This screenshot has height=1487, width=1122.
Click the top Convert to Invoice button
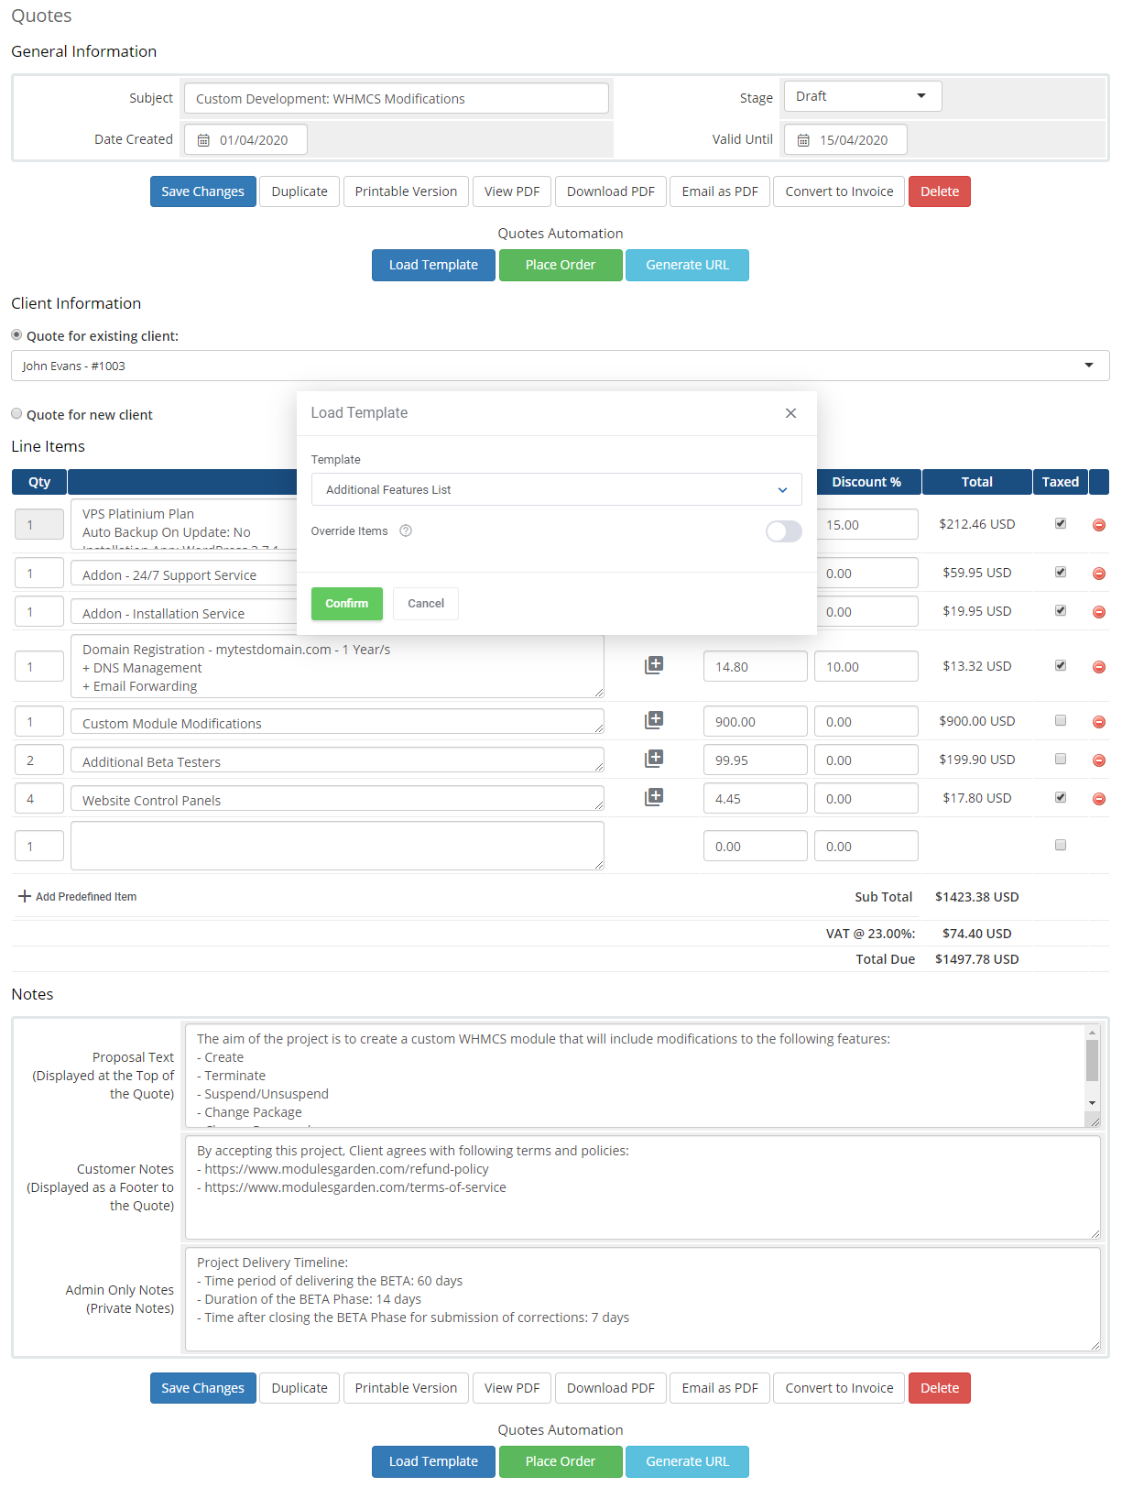click(838, 191)
